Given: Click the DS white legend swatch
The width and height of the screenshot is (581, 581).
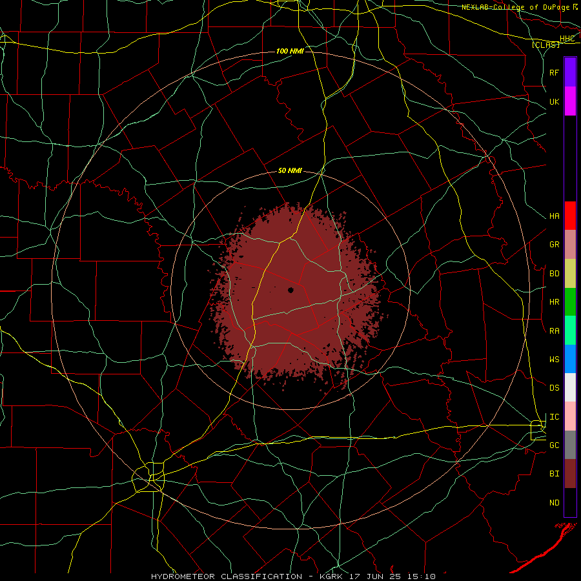Looking at the screenshot, I should (x=570, y=387).
